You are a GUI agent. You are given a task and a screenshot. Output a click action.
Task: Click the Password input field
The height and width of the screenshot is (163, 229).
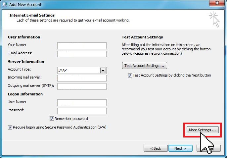[x=82, y=111]
